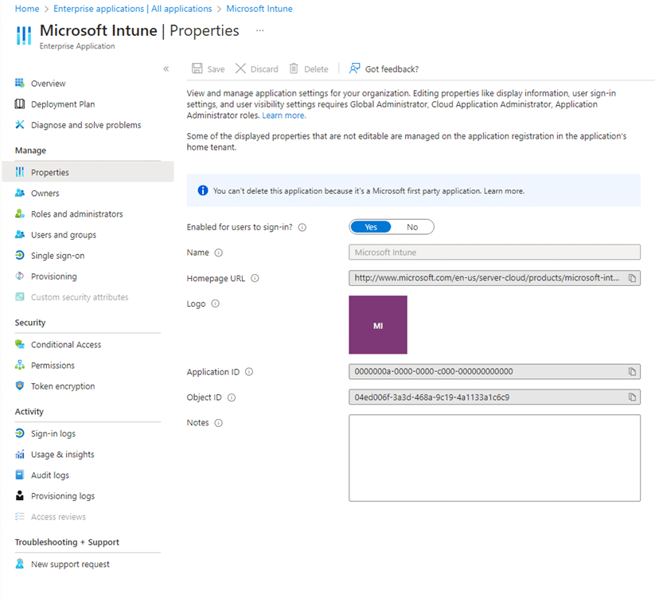Click inside the Notes text area

[494, 458]
